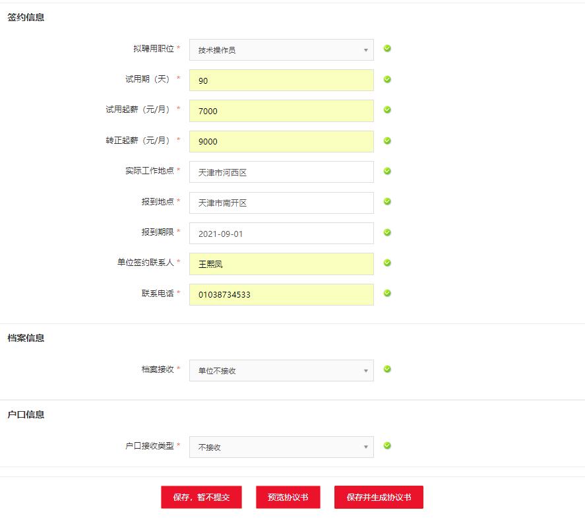Screen dimensions: 585x518
Task: Open the 户口接收类型 dropdown
Action: [x=281, y=447]
